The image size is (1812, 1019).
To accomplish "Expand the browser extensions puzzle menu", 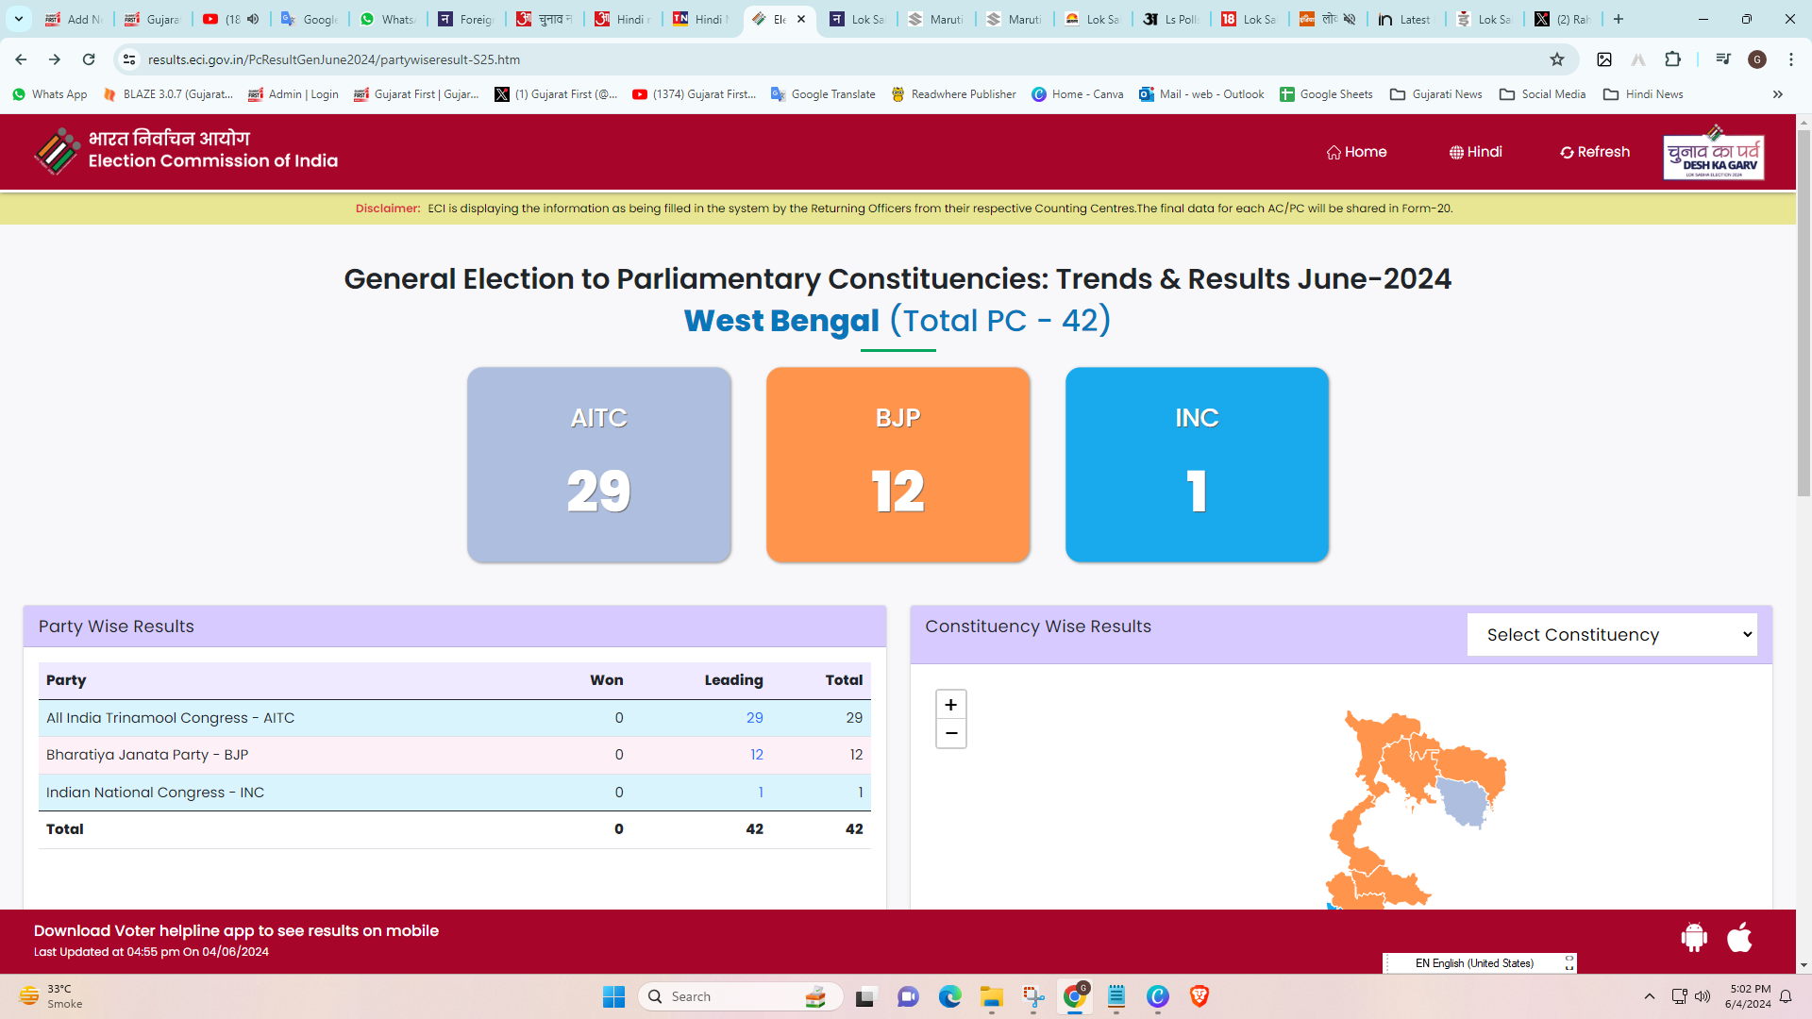I will pyautogui.click(x=1674, y=58).
